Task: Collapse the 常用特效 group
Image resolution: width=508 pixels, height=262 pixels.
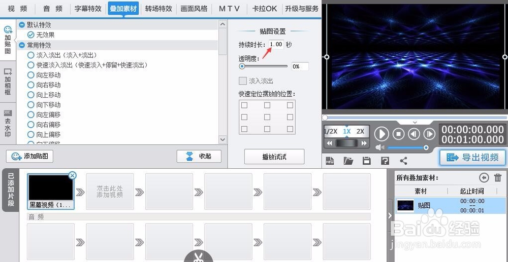Action: (x=22, y=45)
